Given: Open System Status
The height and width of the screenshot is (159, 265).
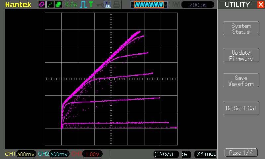Looking at the screenshot, I should [x=241, y=29].
